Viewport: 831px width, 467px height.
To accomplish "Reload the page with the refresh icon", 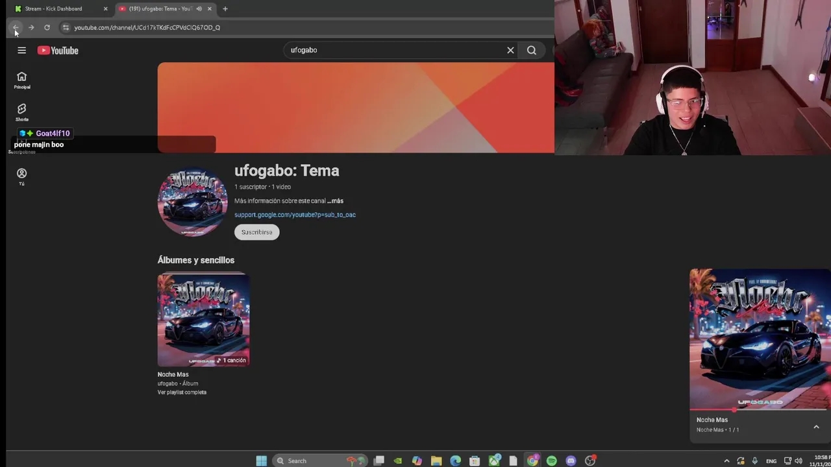I will click(x=47, y=27).
